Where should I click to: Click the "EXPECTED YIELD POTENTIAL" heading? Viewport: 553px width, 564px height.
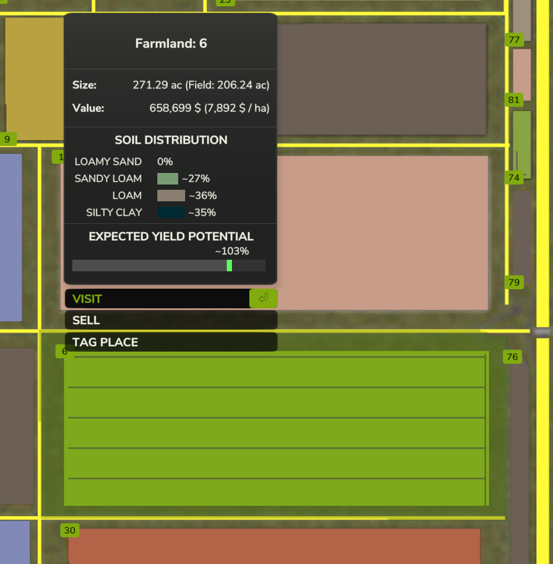click(171, 237)
